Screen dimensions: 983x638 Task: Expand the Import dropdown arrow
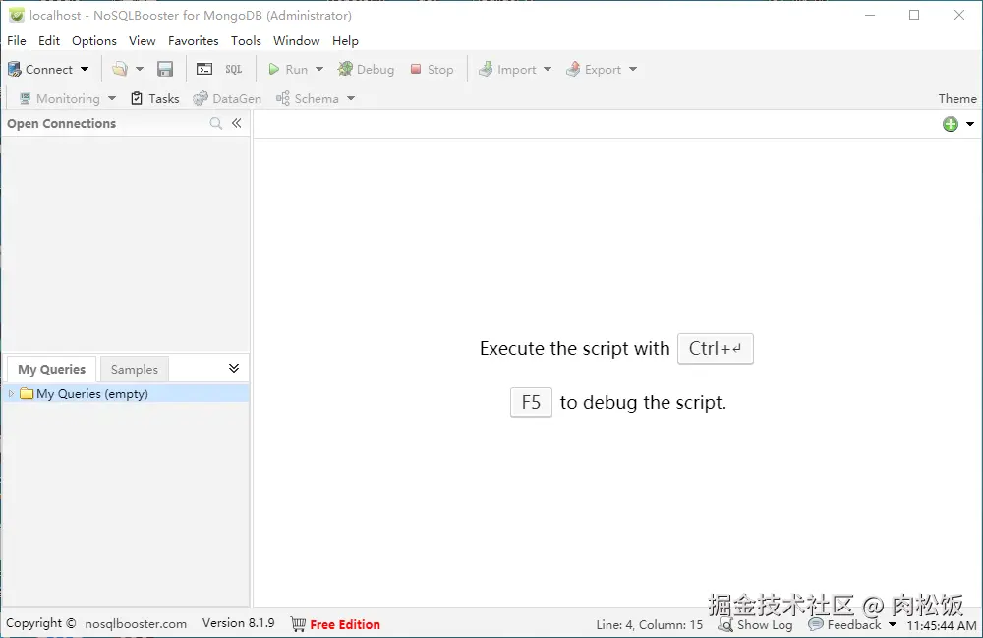click(548, 70)
